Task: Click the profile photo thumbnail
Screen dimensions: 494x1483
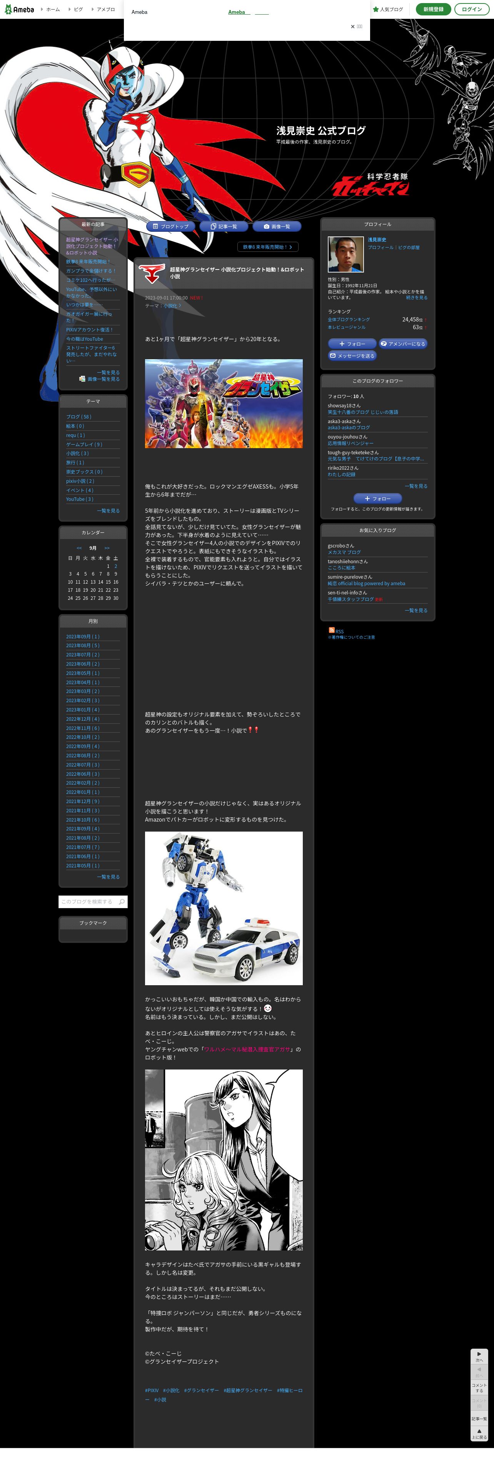Action: (345, 254)
